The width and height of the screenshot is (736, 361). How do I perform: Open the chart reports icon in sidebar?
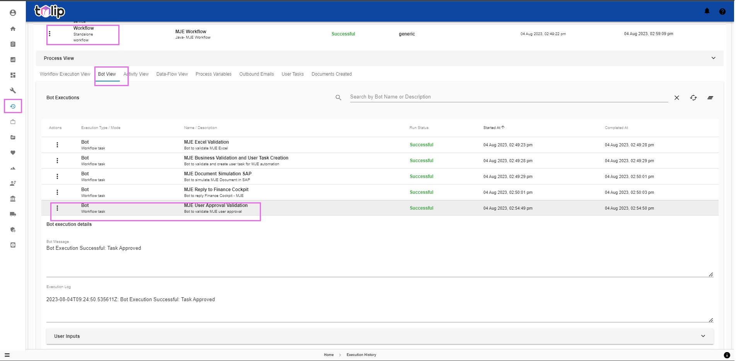point(13,59)
